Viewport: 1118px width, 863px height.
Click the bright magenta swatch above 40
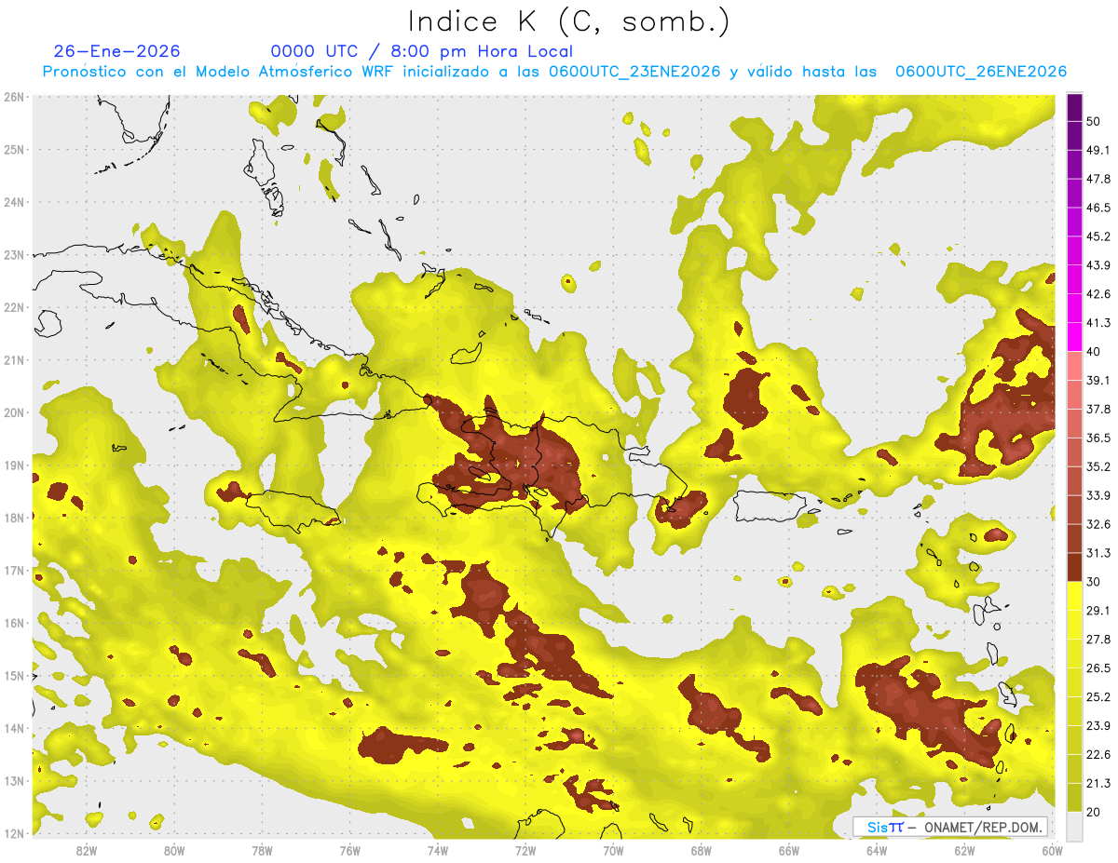tap(1075, 336)
